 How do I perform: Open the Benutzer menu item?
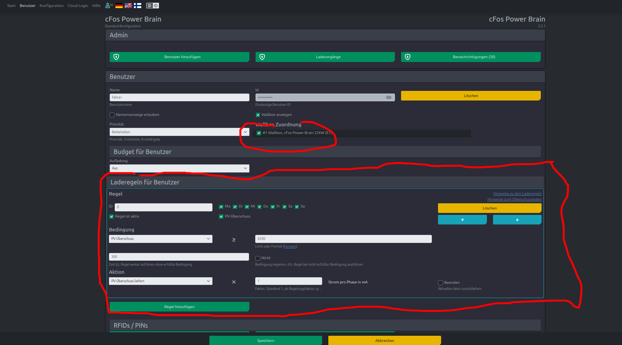[27, 6]
